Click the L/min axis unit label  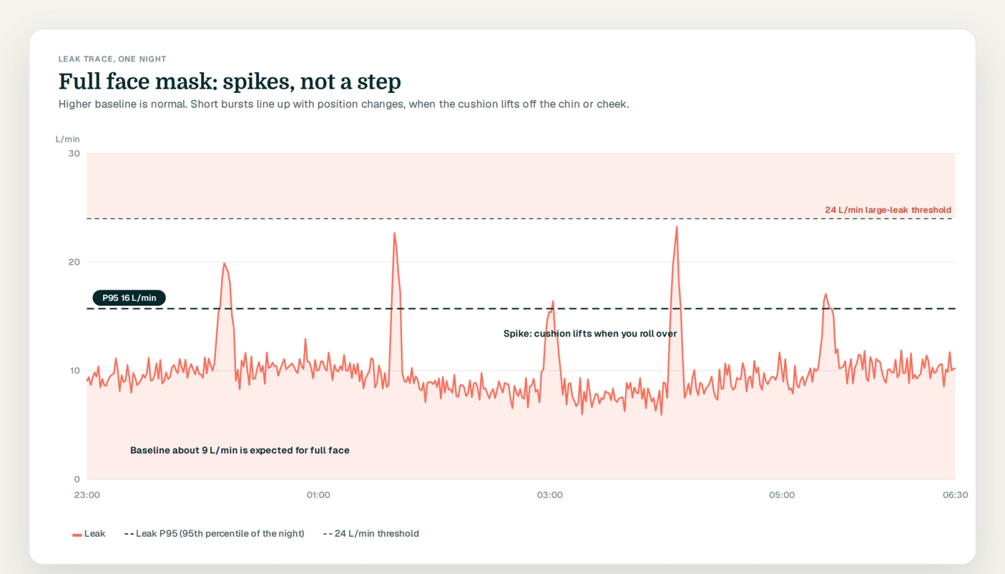68,139
